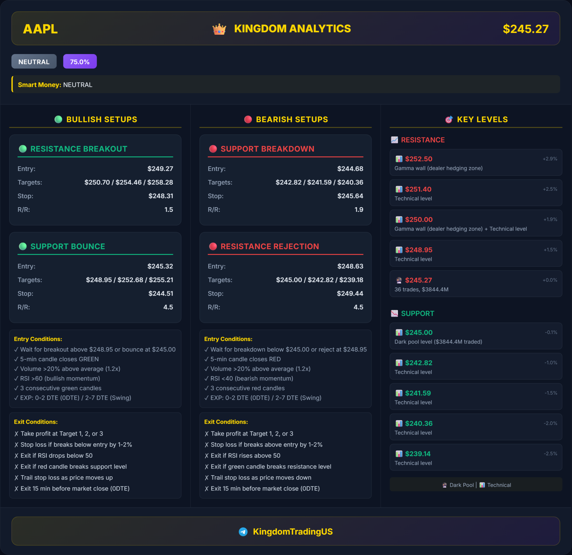572x555 pixels.
Task: Click the Technical legend icon
Action: pos(482,485)
